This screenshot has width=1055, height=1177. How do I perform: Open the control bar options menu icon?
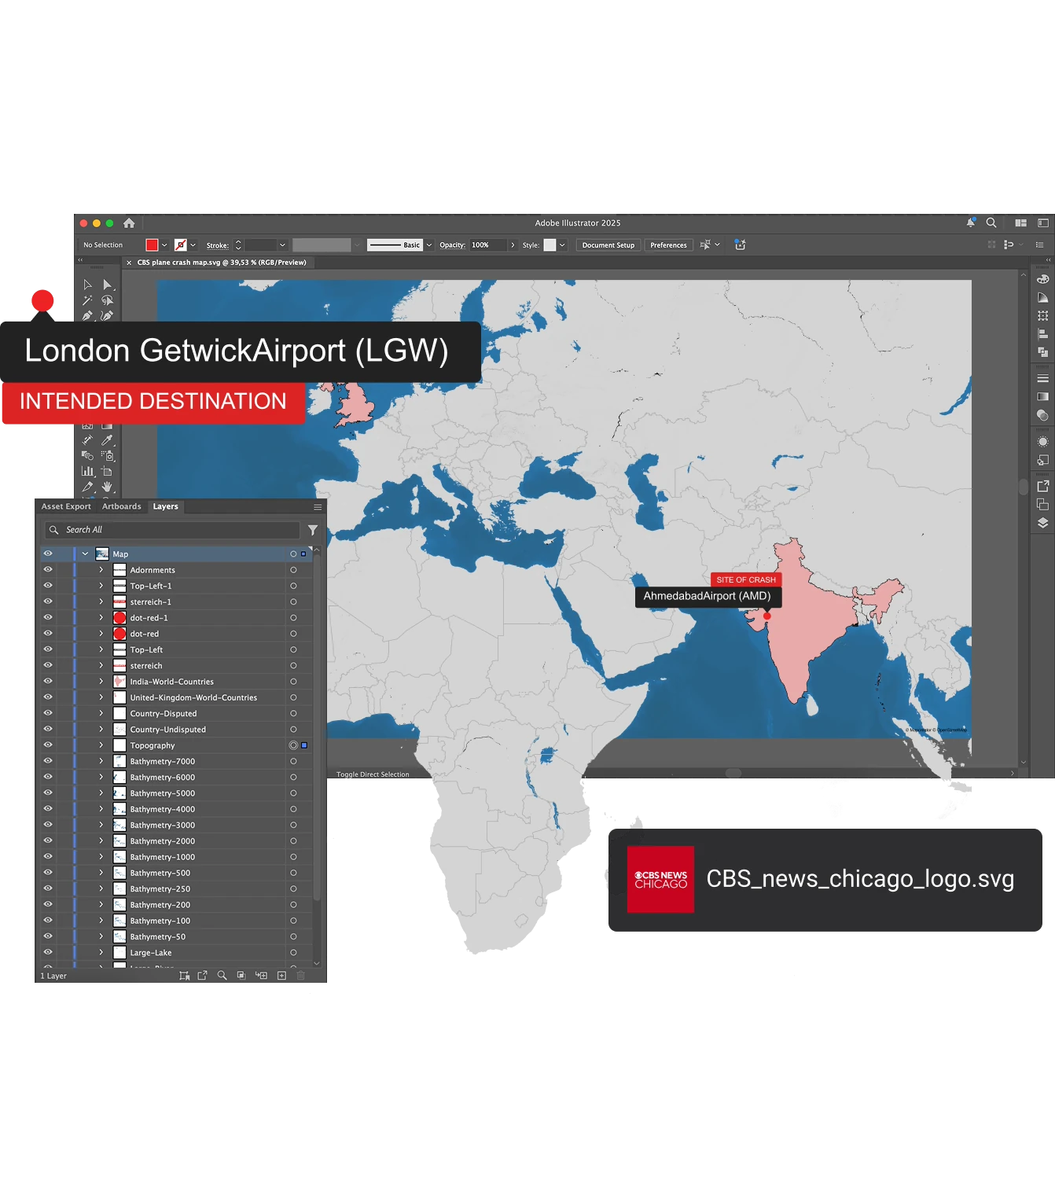[1040, 245]
